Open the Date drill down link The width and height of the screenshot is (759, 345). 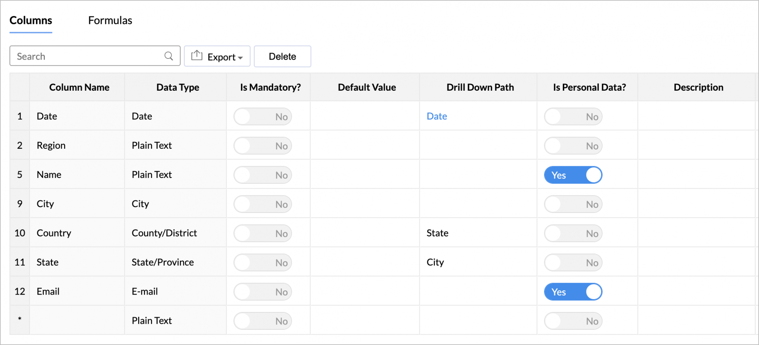point(437,116)
